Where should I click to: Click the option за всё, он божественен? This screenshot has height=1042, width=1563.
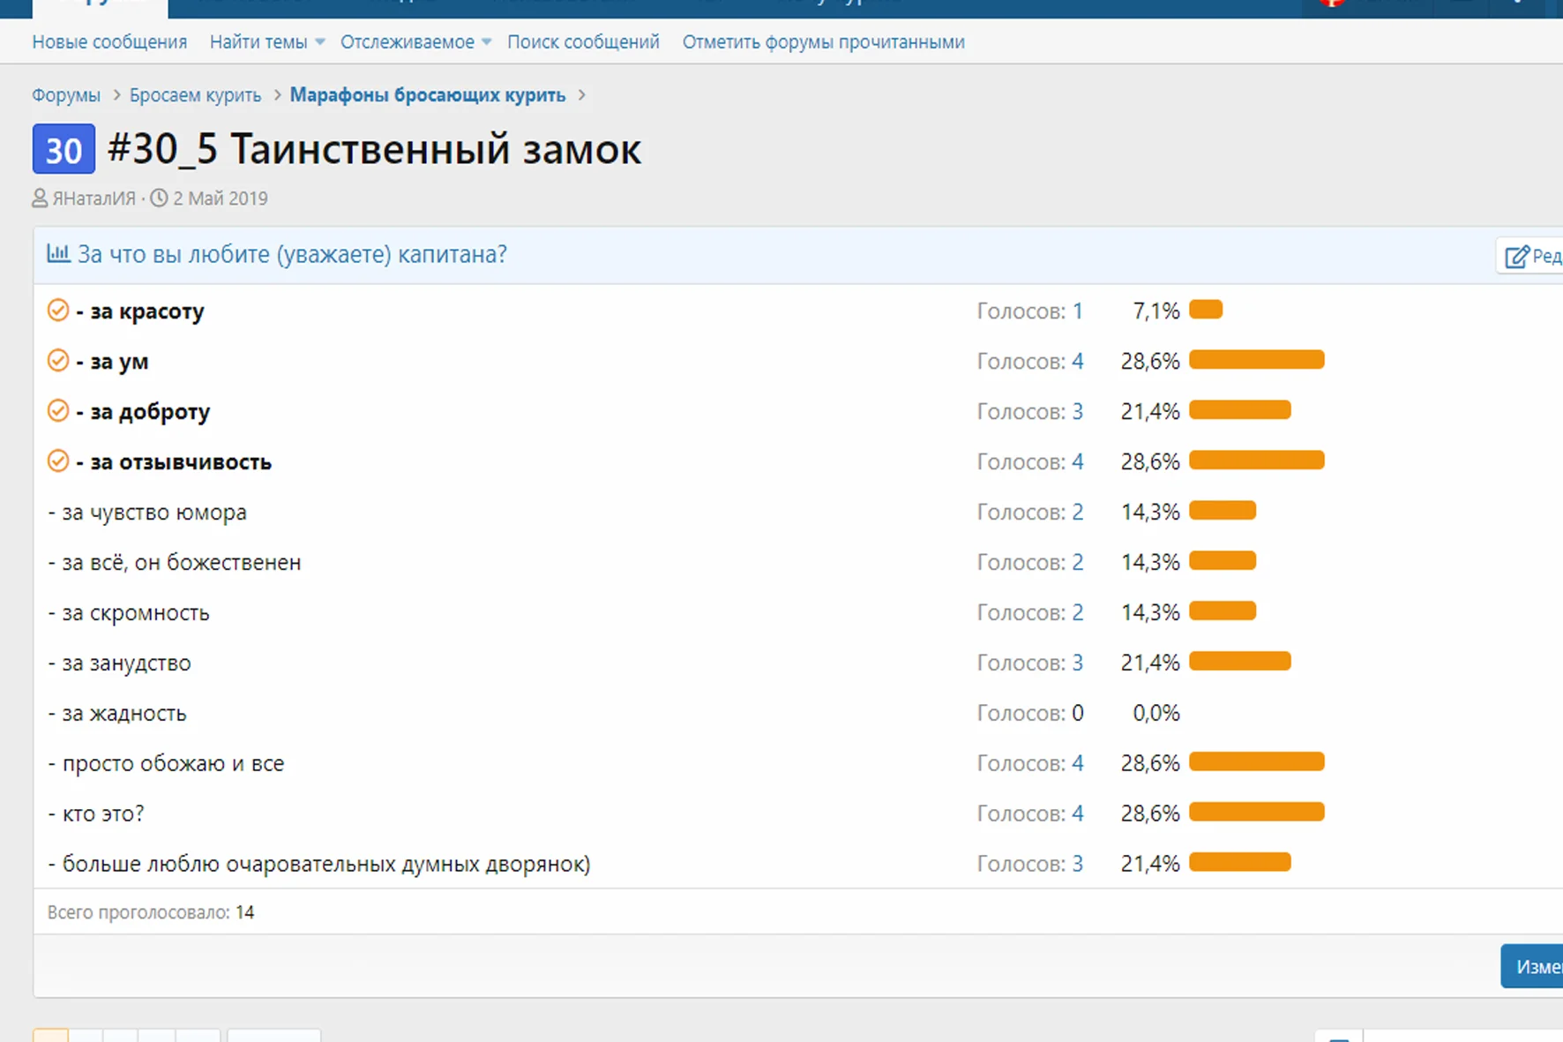point(175,563)
